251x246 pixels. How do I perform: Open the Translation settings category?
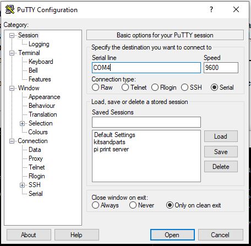click(43, 114)
